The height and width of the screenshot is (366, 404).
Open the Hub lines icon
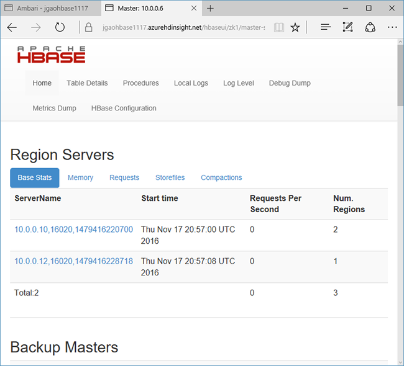tap(326, 27)
